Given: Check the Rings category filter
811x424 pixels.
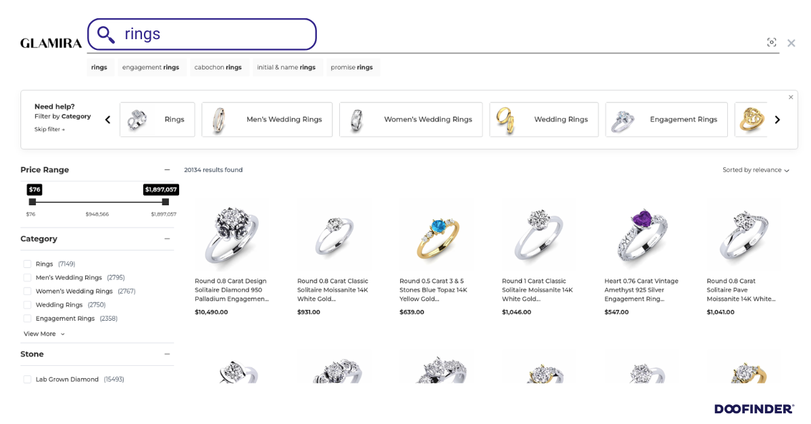Looking at the screenshot, I should [27, 263].
